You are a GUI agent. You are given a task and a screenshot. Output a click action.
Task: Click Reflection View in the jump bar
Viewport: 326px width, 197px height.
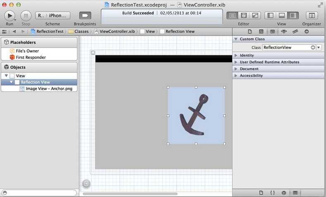(x=177, y=31)
